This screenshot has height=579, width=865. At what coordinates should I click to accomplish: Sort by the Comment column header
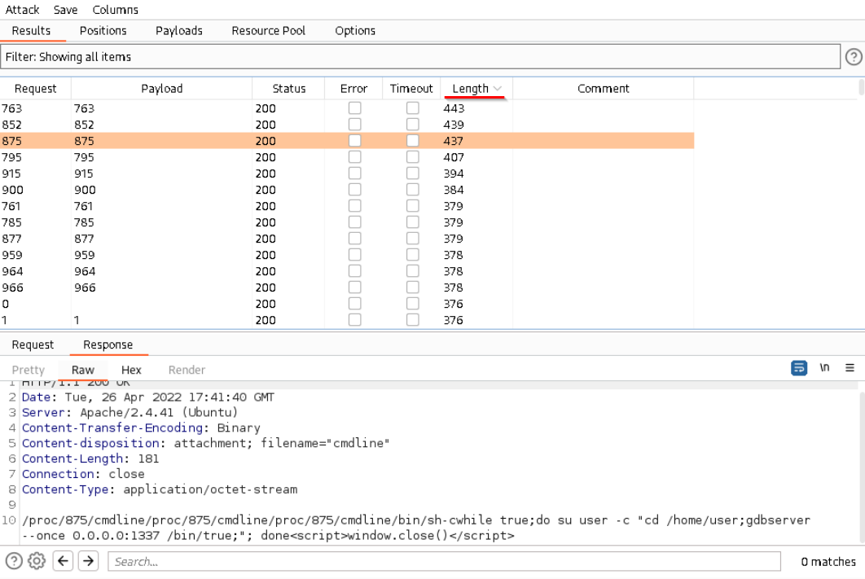603,89
